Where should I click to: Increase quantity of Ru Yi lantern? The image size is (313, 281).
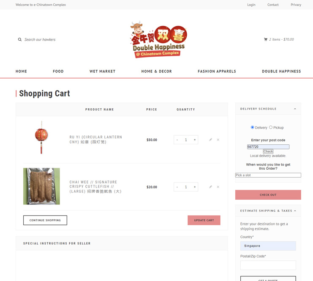coord(194,140)
